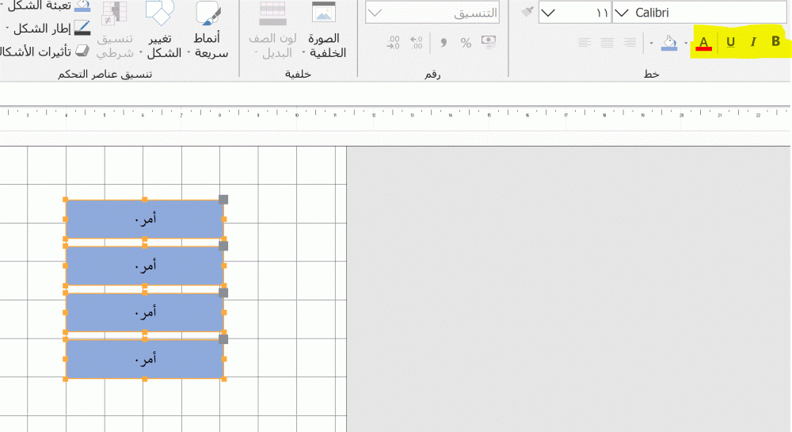Center align the text
The width and height of the screenshot is (792, 432).
click(607, 43)
